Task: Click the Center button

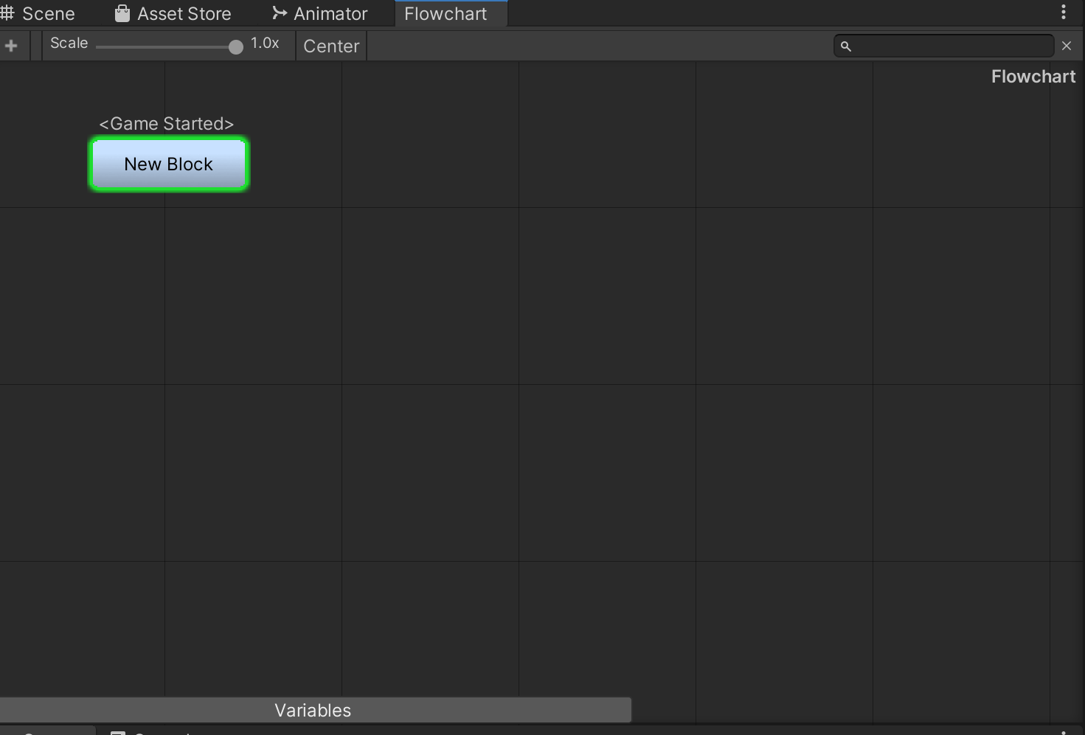Action: click(x=331, y=46)
